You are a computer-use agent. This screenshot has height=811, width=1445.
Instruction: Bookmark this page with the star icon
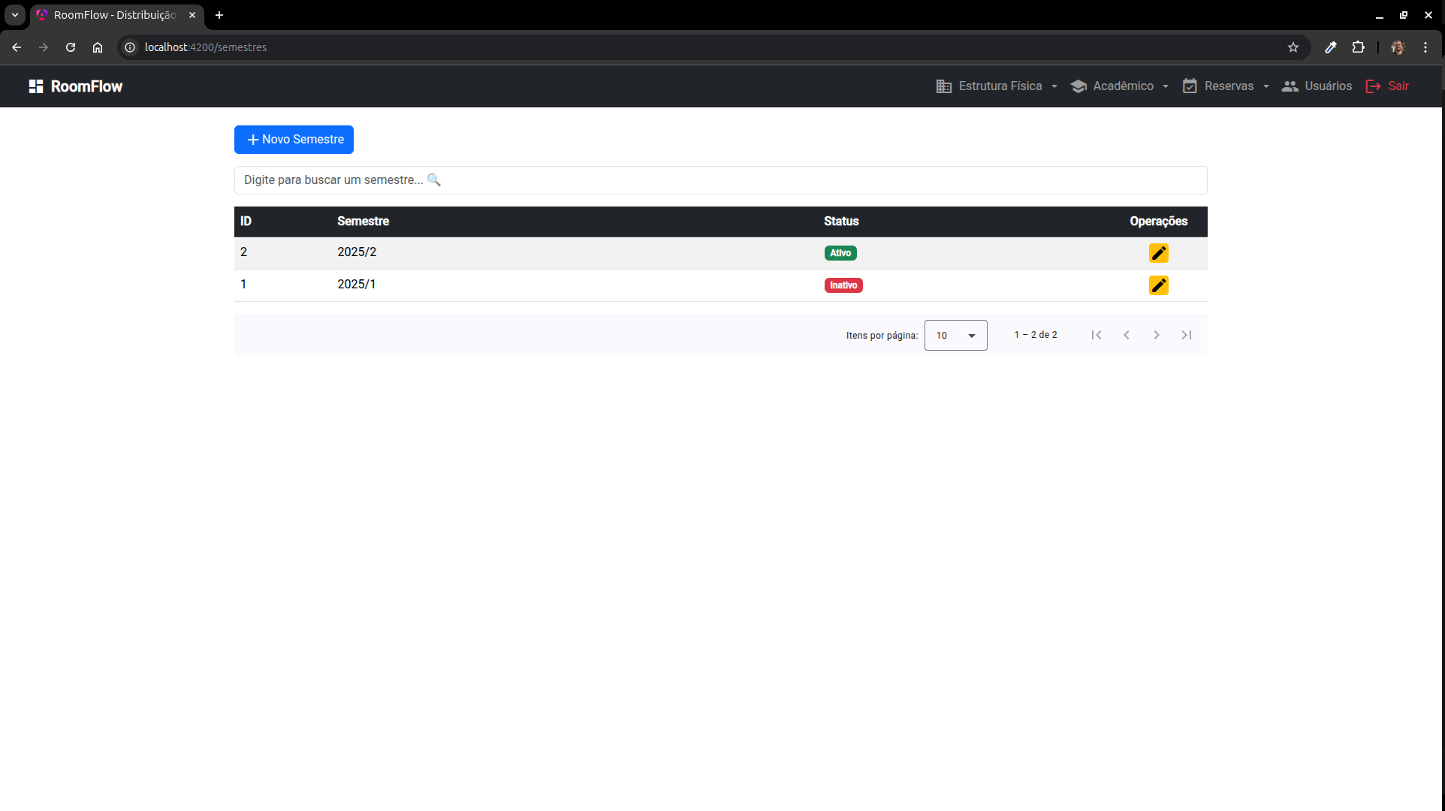click(x=1293, y=47)
